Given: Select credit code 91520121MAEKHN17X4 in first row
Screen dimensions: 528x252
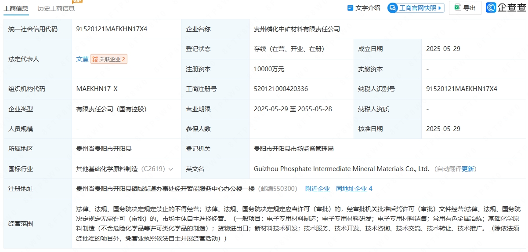Looking at the screenshot, I should click(x=112, y=29).
